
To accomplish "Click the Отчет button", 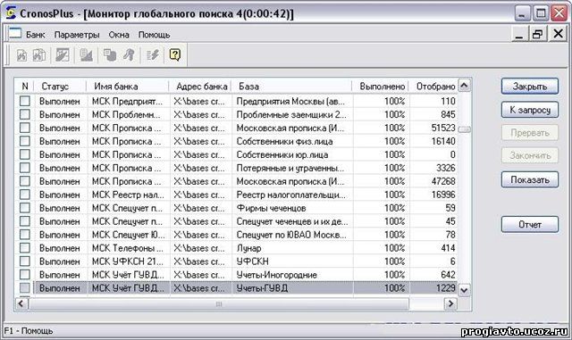I will click(x=530, y=225).
